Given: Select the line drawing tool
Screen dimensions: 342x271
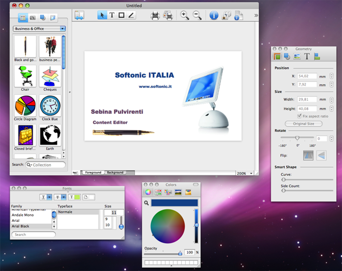Looking at the screenshot, I should (131, 15).
